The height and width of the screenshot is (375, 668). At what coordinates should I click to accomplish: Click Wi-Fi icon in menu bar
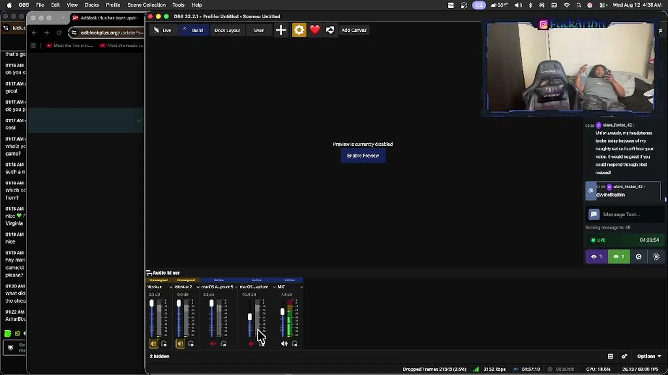pos(567,5)
